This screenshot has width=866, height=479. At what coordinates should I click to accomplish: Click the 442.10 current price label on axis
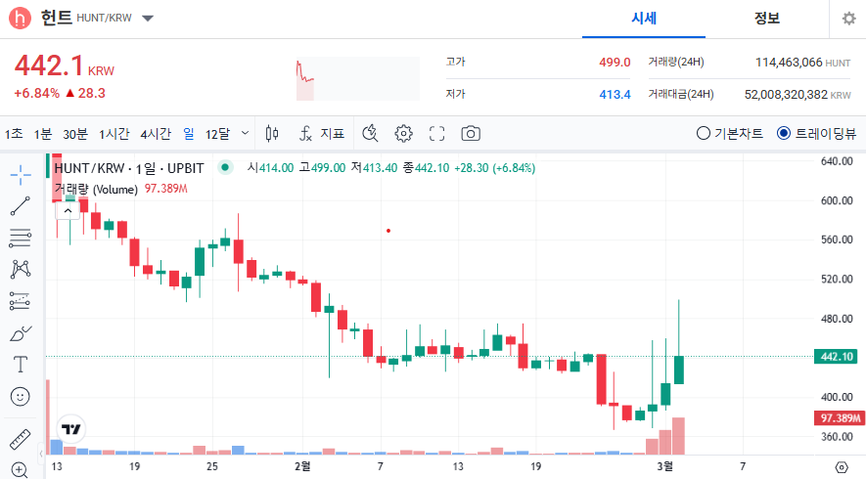837,357
